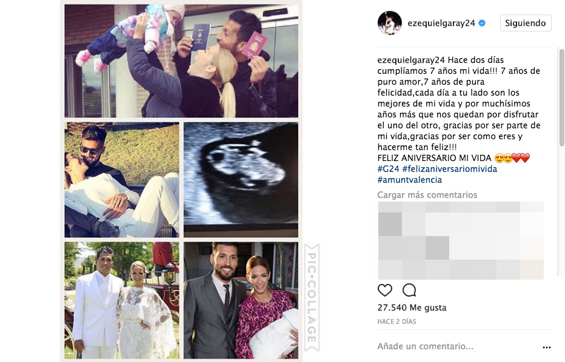Select the top passport family photo
This screenshot has width=565, height=362.
[x=181, y=61]
